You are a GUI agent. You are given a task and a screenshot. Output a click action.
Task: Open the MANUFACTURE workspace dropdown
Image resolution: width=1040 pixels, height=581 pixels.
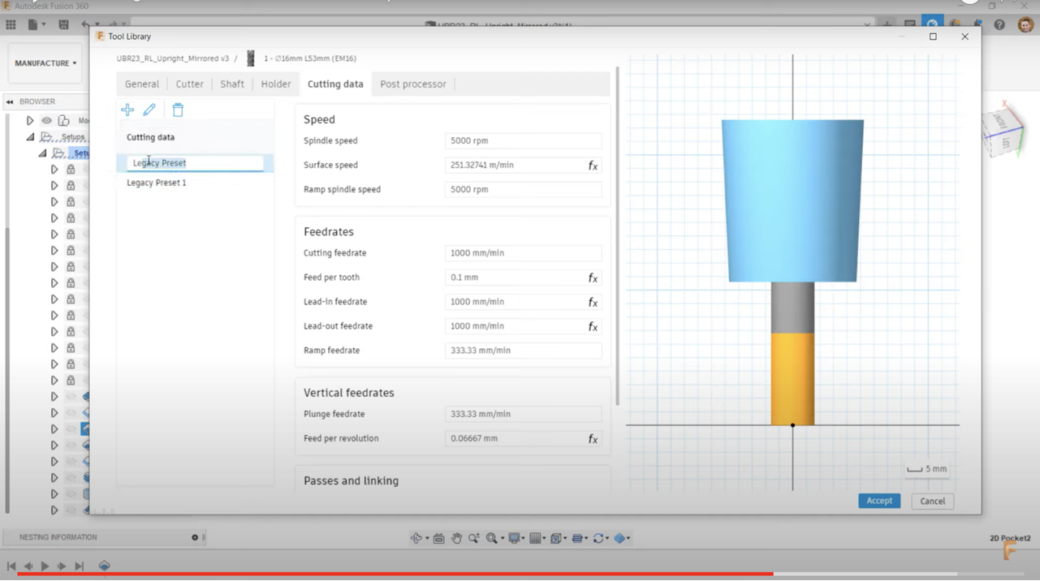(x=45, y=62)
